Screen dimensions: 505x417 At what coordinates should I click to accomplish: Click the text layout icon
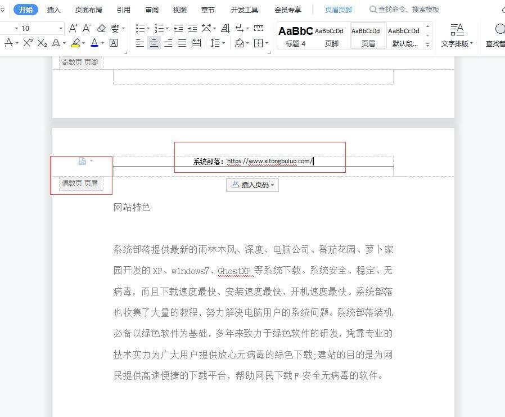click(457, 30)
